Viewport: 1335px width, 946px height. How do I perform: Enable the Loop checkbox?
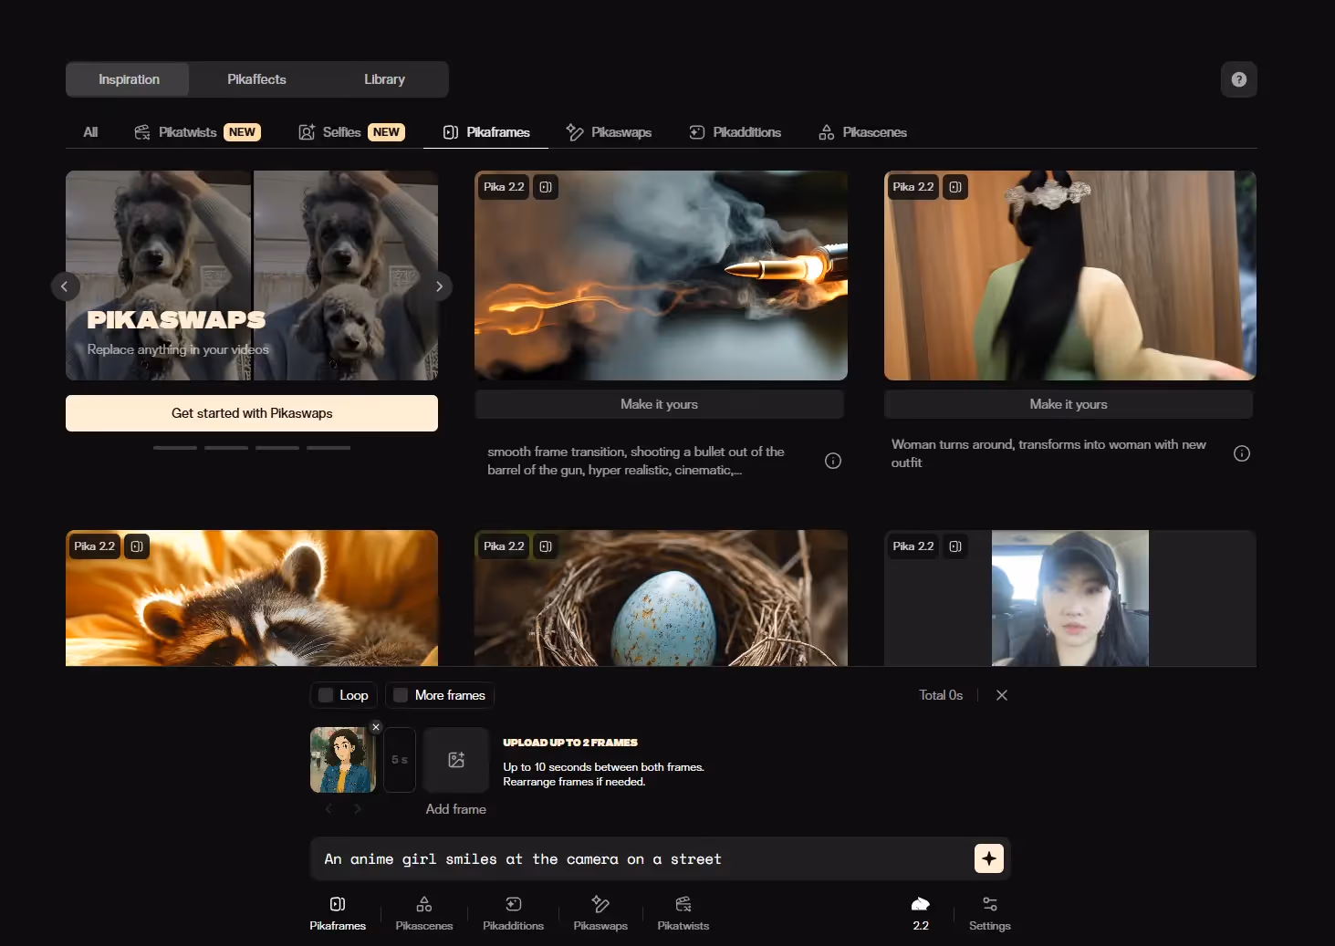[x=326, y=695]
